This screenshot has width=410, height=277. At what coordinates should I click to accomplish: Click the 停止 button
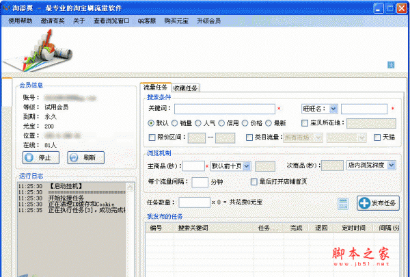coord(41,157)
